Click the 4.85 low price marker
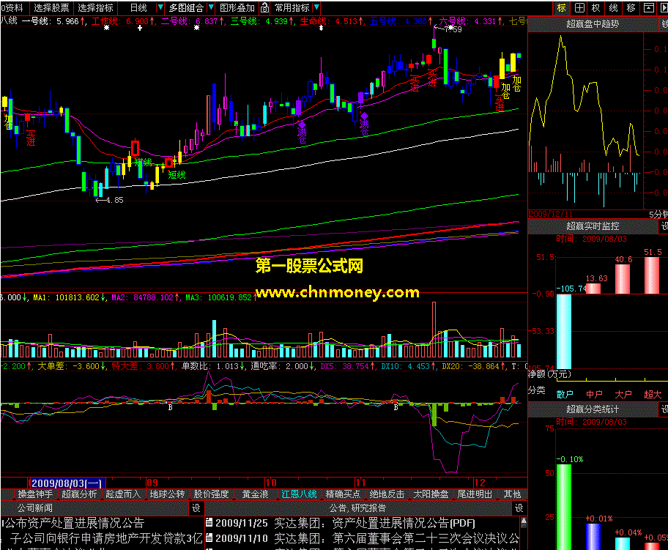 pos(109,200)
